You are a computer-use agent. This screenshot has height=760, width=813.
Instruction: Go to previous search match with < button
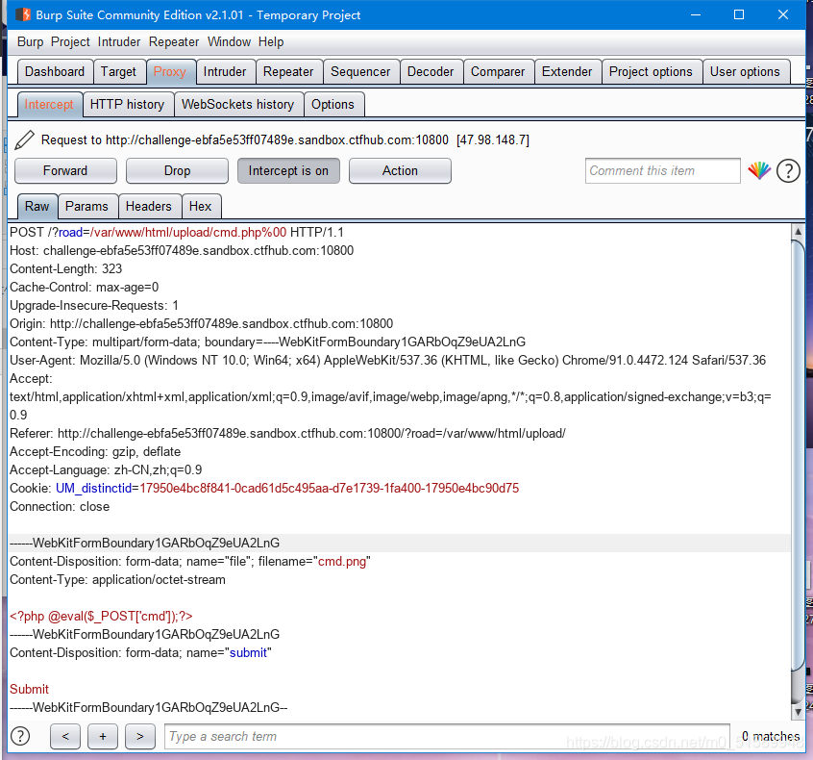65,736
